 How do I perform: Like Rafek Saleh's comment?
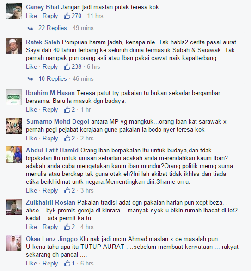[31, 67]
